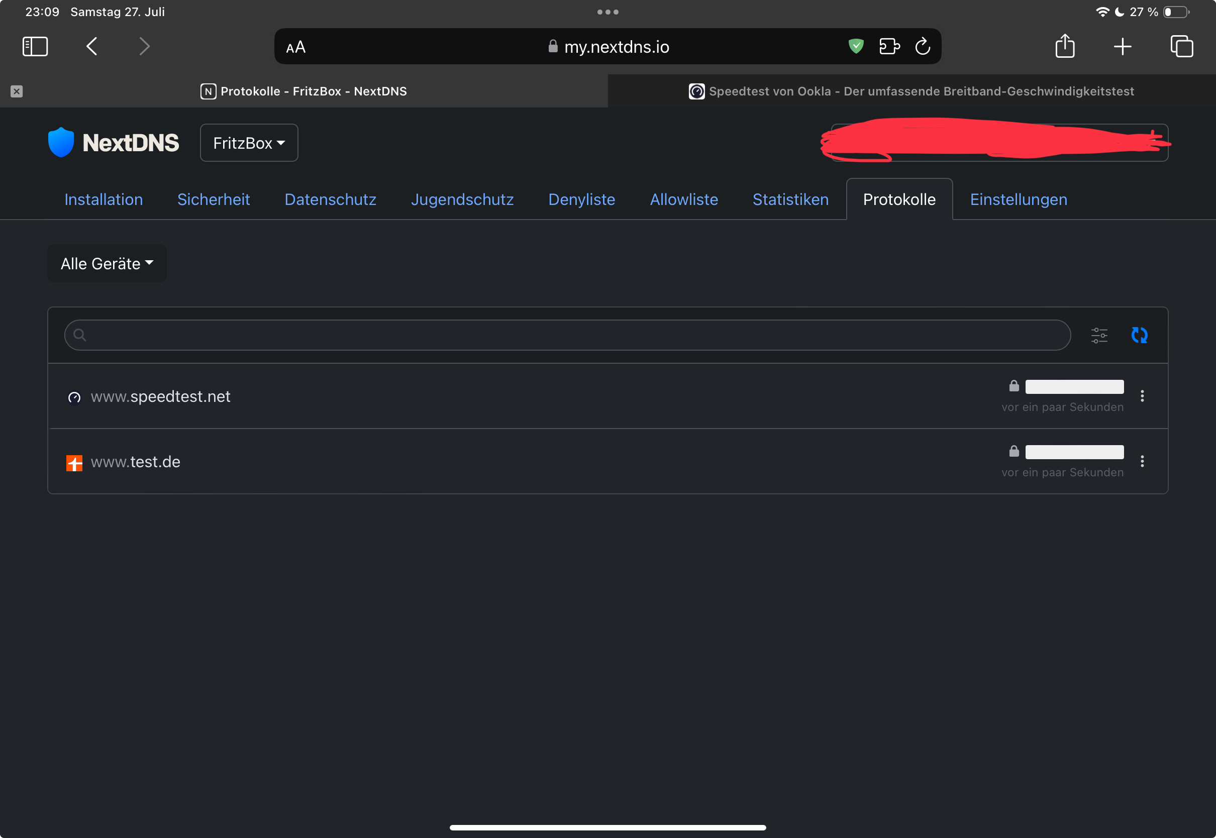Click the blue log refresh icon

1139,335
